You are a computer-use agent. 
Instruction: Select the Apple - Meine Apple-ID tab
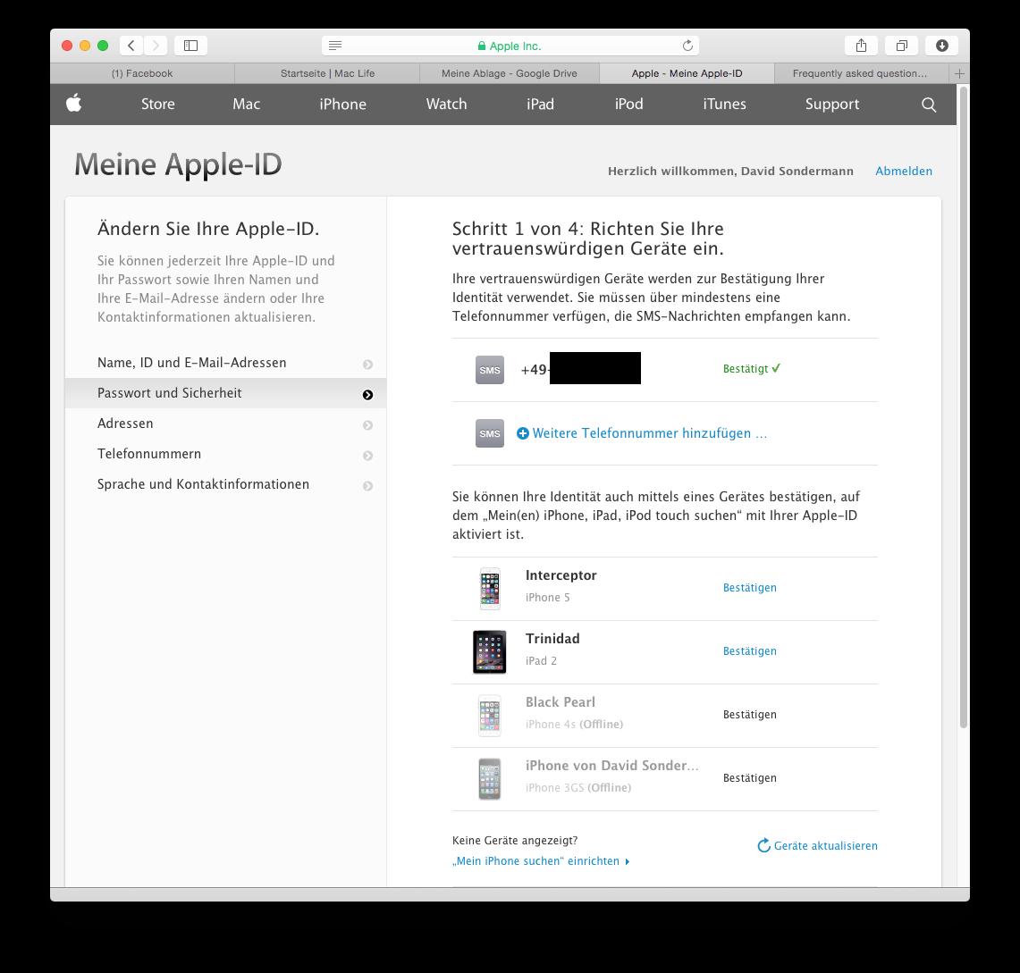(687, 73)
